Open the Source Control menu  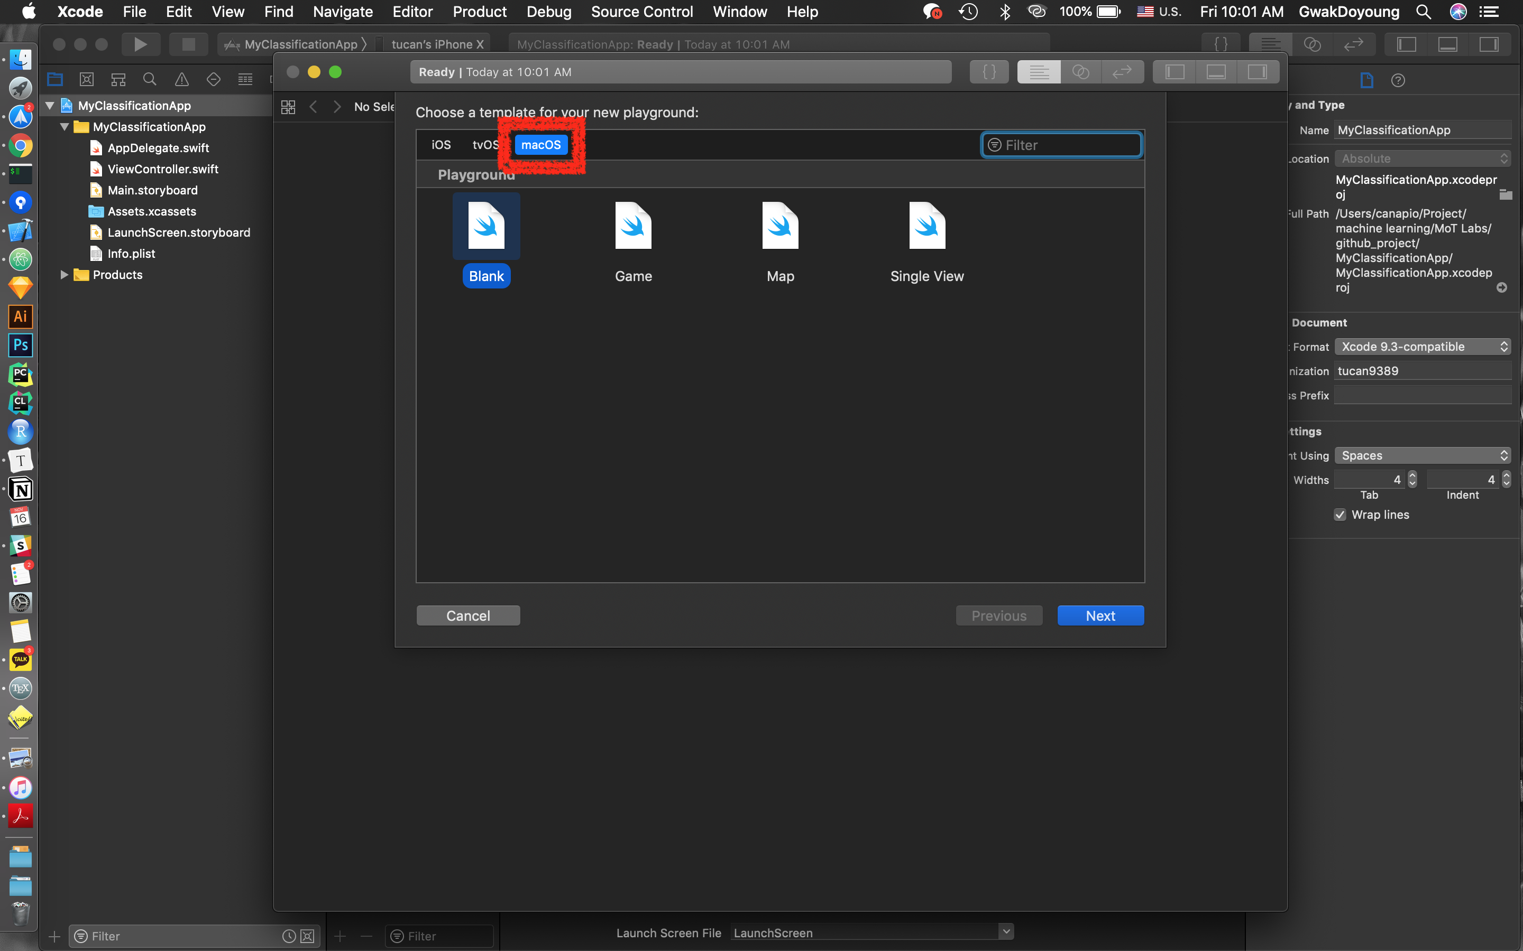point(641,12)
